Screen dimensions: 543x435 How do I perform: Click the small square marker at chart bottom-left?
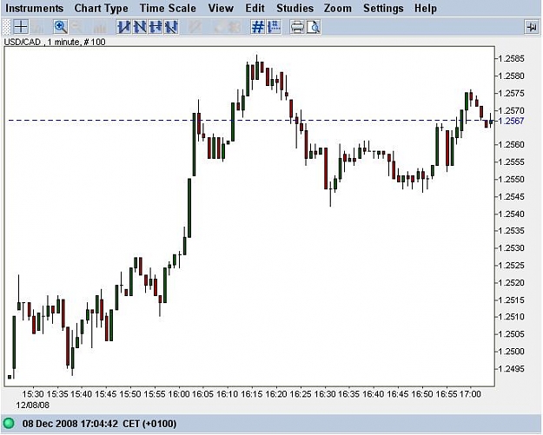pyautogui.click(x=10, y=377)
